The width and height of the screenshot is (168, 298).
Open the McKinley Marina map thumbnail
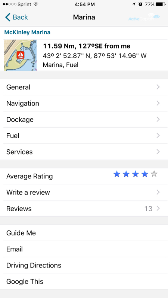[x=21, y=55]
